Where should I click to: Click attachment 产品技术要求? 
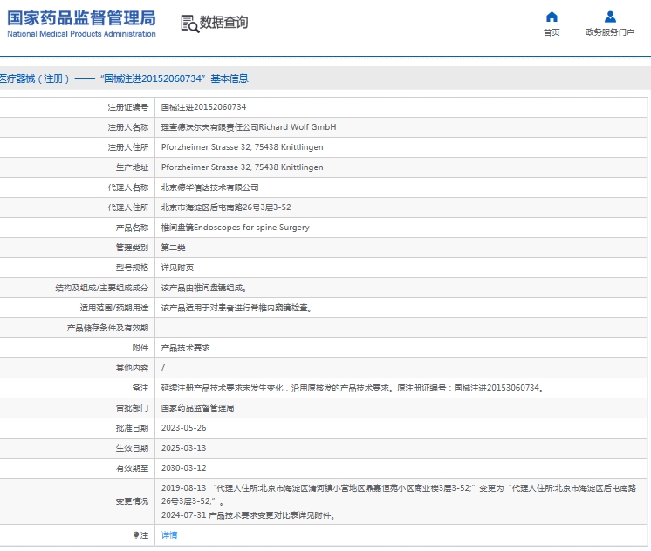185,348
